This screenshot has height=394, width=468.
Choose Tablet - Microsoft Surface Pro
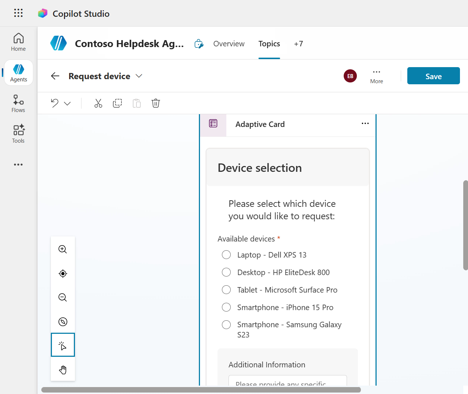click(x=226, y=290)
